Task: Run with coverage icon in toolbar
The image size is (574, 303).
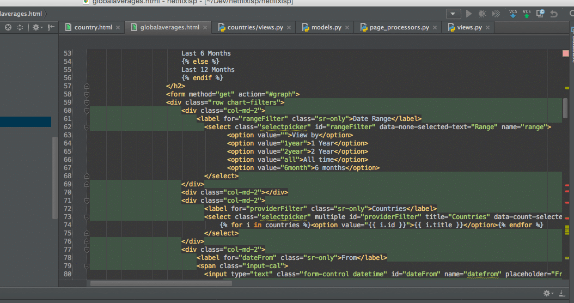Action: coord(496,14)
